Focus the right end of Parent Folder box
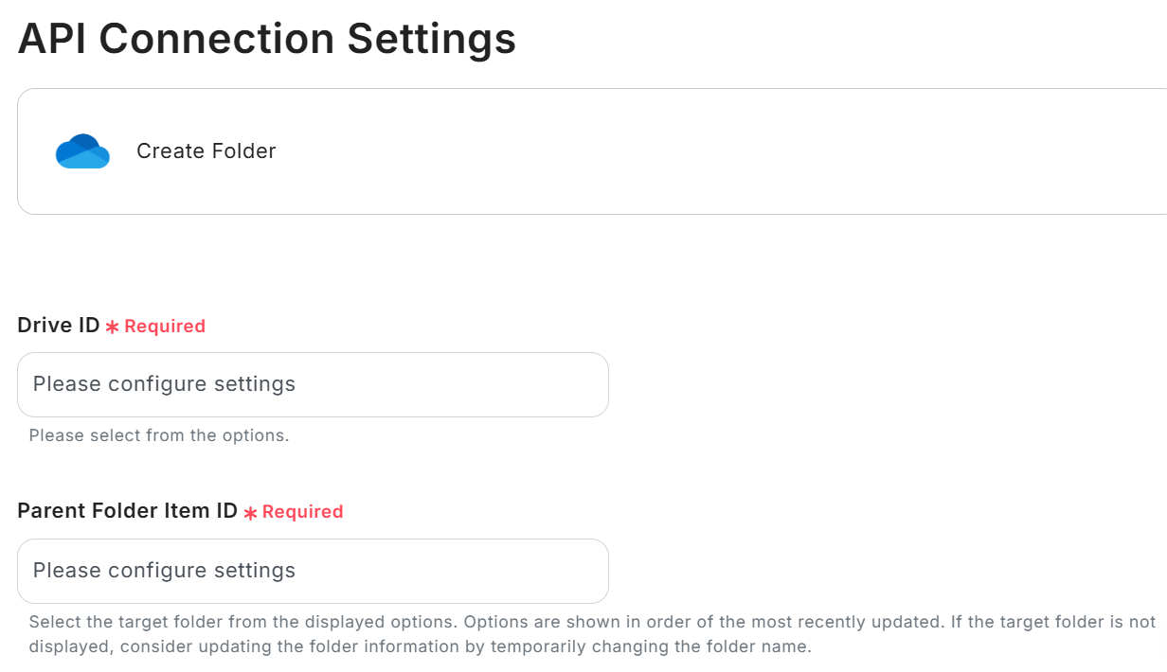This screenshot has width=1167, height=672. tap(578, 571)
